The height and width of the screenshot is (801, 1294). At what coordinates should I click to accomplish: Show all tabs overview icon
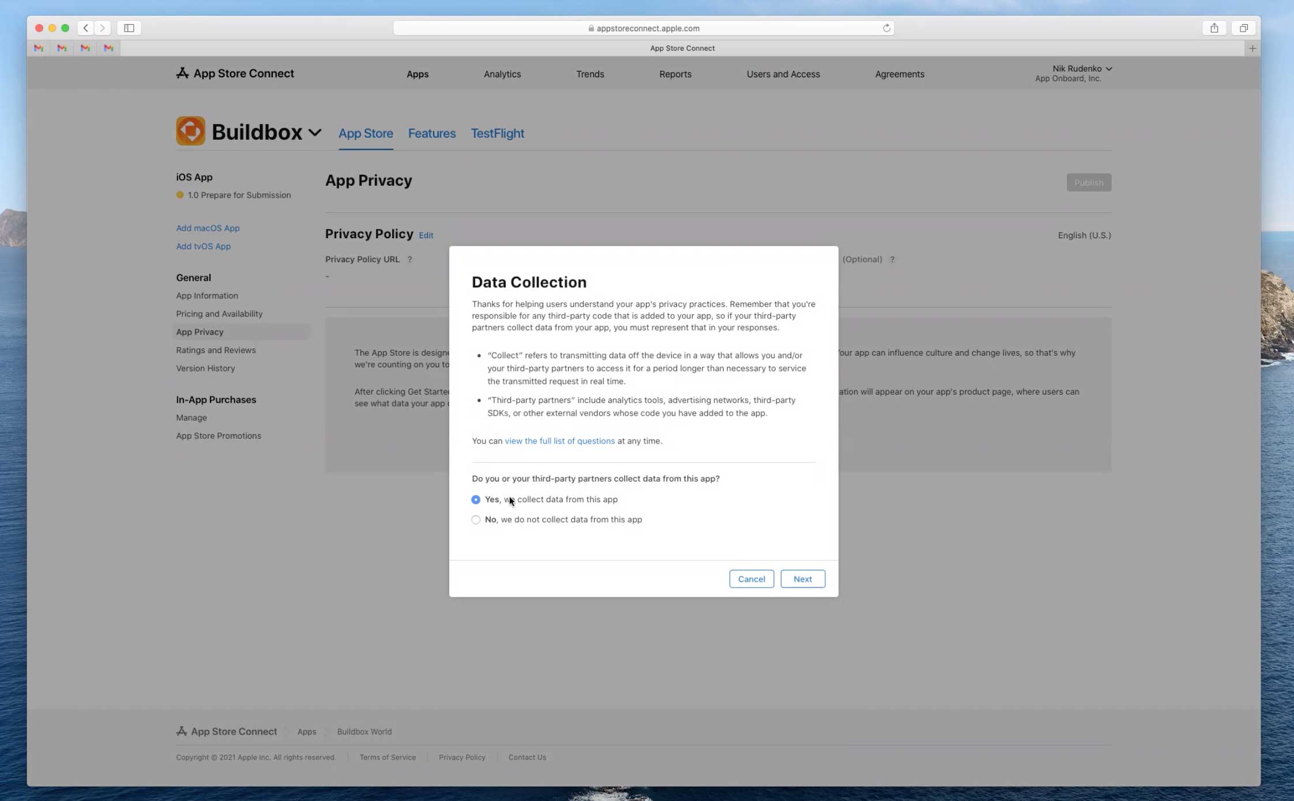pyautogui.click(x=1244, y=28)
